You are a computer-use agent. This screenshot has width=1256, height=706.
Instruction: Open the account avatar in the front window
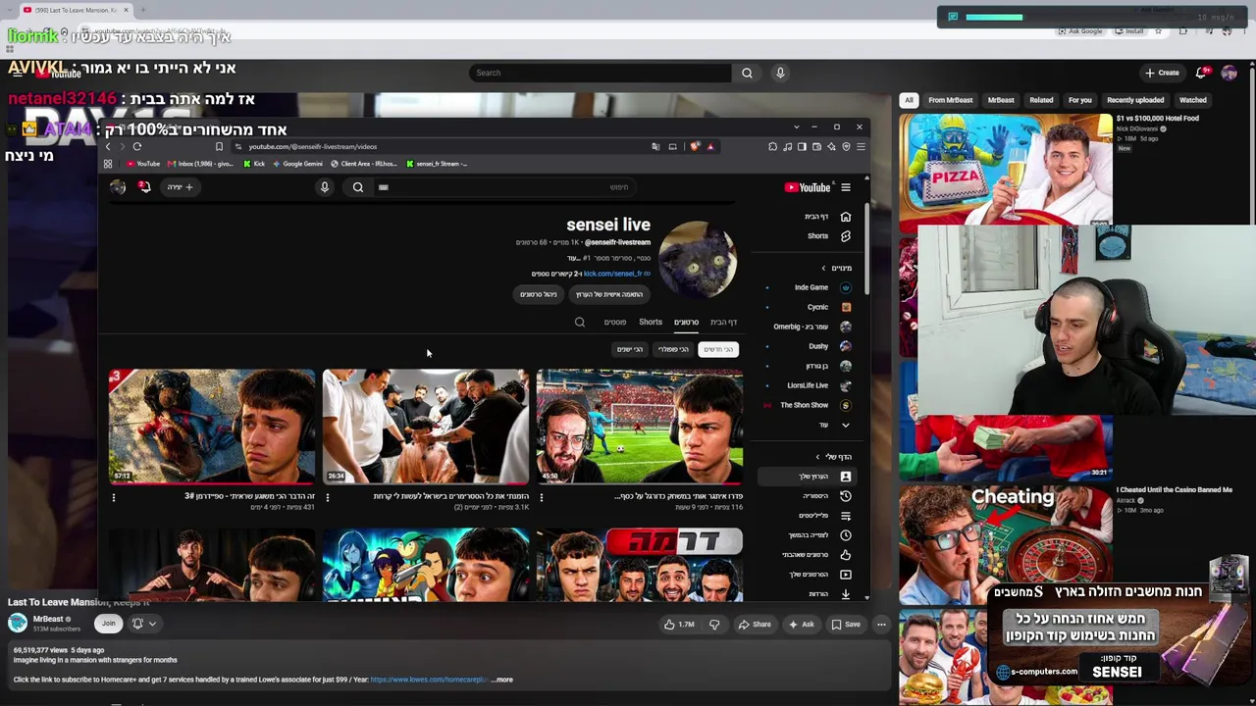click(118, 187)
